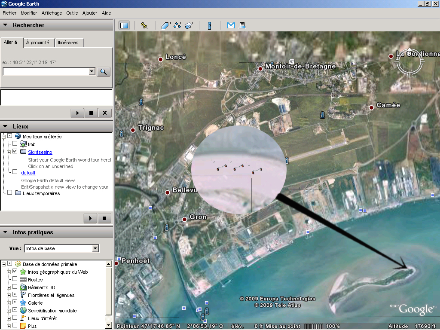Viewport: 440px width, 330px height.
Task: Click the red placemark dot for Gron
Action: click(x=184, y=220)
